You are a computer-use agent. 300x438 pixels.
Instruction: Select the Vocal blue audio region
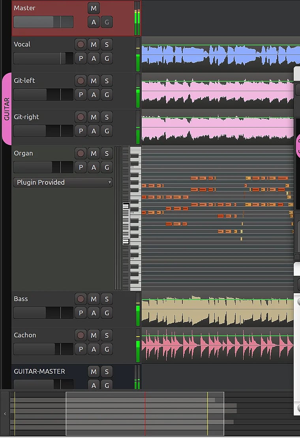pyautogui.click(x=221, y=55)
